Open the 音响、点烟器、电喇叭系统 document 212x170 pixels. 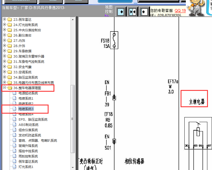(x=38, y=140)
